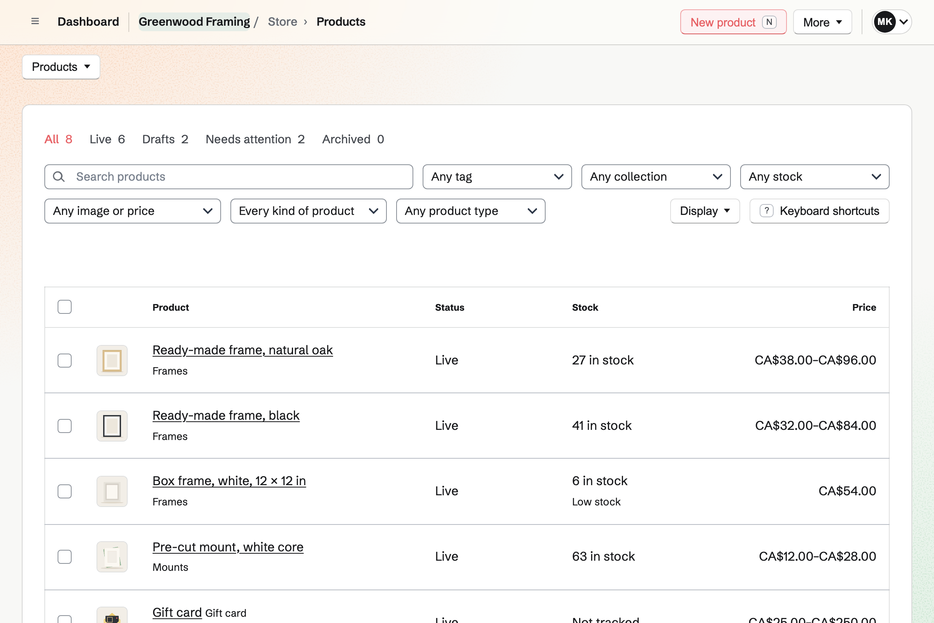Click the Store breadcrumb
The image size is (934, 623).
point(283,21)
